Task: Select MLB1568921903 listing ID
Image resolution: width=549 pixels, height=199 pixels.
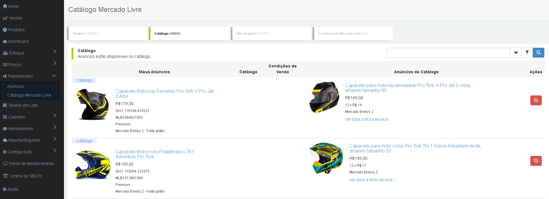Action: point(129,118)
